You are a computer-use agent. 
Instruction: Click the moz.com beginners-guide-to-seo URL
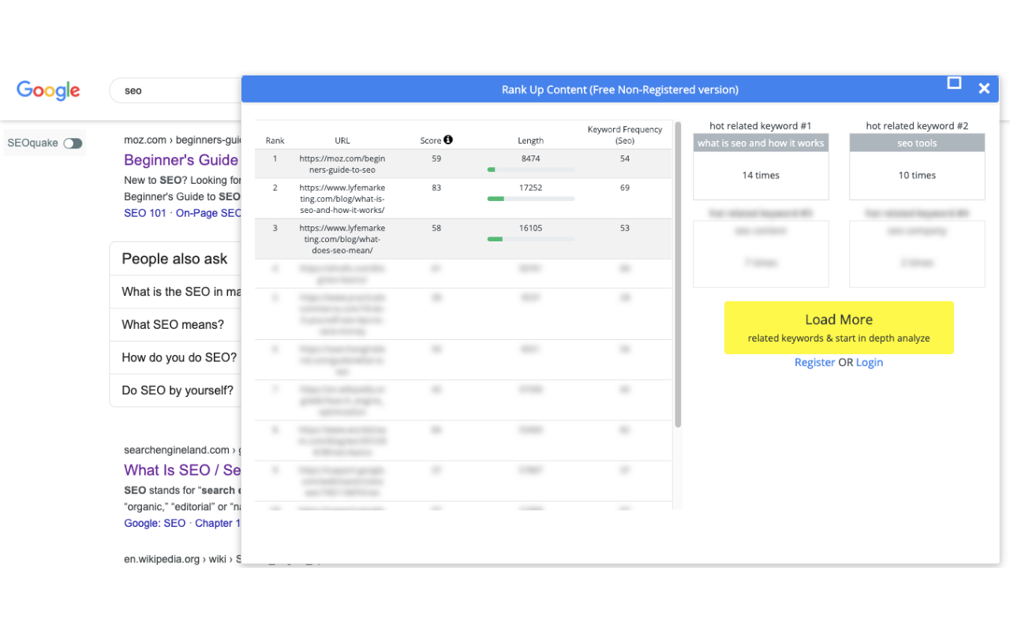tap(342, 164)
